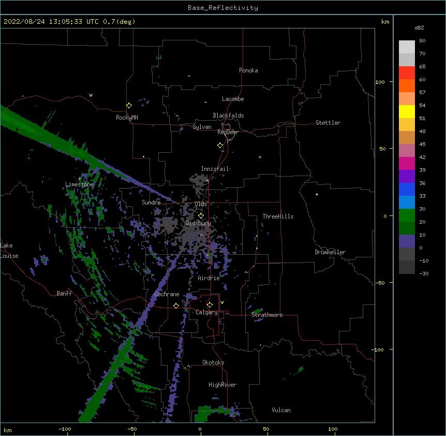
Task: Select the purple 39-36 dBZ legend swatch
Action: pos(407,177)
